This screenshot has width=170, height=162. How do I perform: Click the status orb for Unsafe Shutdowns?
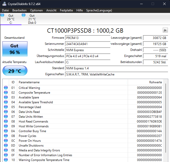tap(6, 145)
